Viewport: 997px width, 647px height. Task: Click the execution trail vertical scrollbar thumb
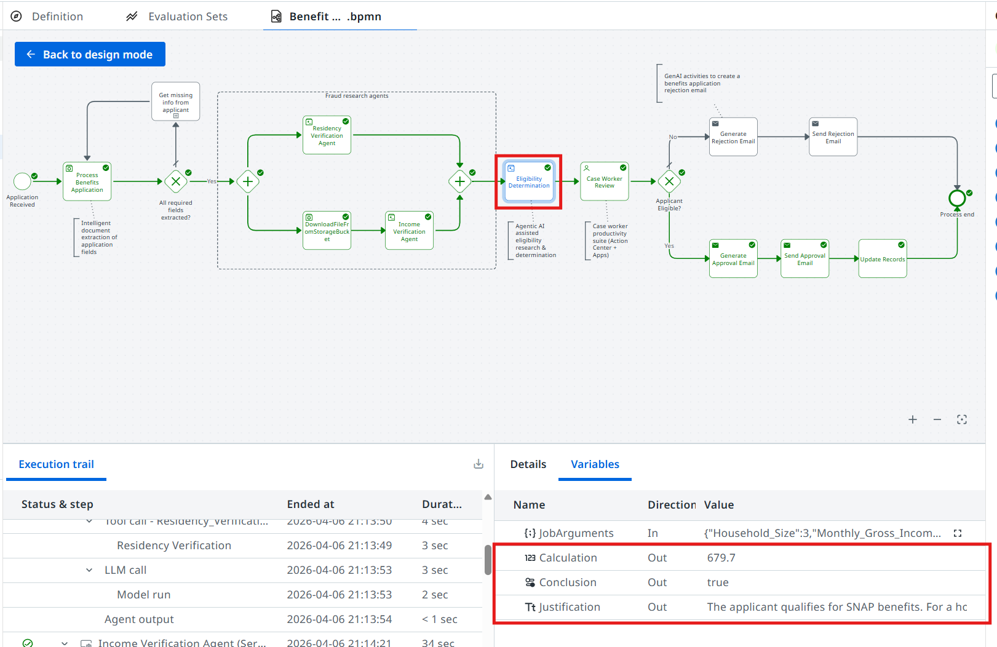click(488, 560)
